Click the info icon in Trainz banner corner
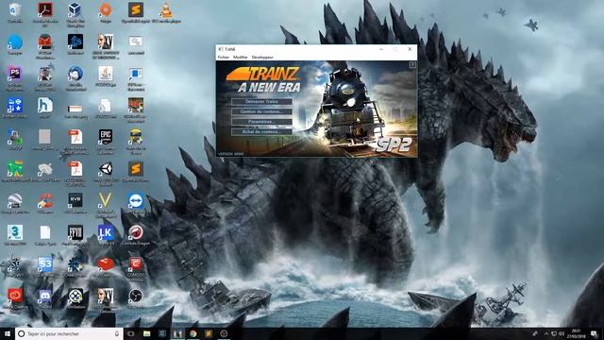This screenshot has height=340, width=604. click(x=412, y=65)
